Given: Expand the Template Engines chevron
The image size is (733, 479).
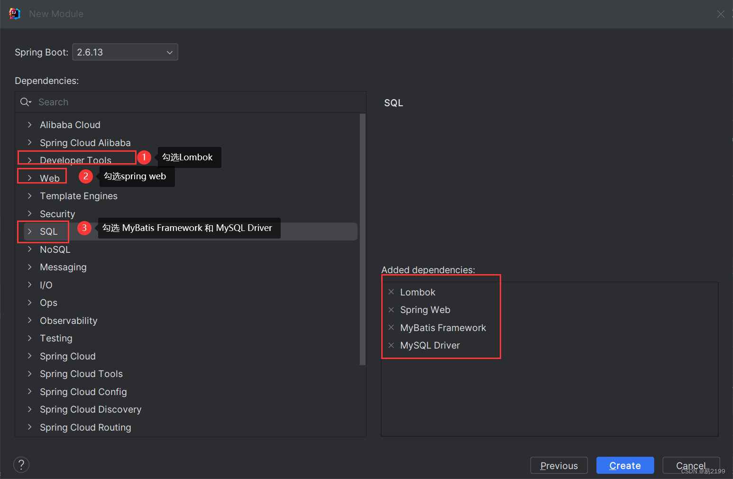Looking at the screenshot, I should click(29, 196).
